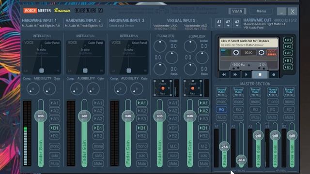This screenshot has height=174, width=310.
Task: Mute Hardware Input 1 strip
Action: [x=54, y=163]
